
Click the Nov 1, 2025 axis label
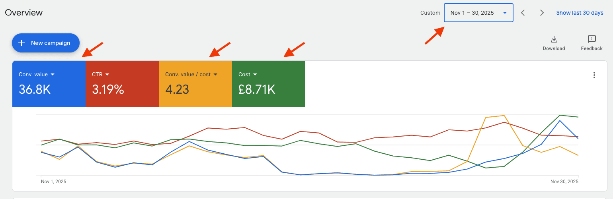click(x=54, y=182)
